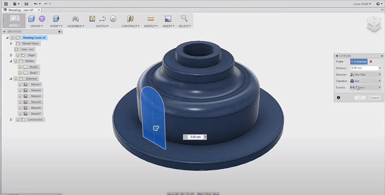Open the Direction dropdown set to One Side
This screenshot has width=385, height=195.
pyautogui.click(x=365, y=74)
